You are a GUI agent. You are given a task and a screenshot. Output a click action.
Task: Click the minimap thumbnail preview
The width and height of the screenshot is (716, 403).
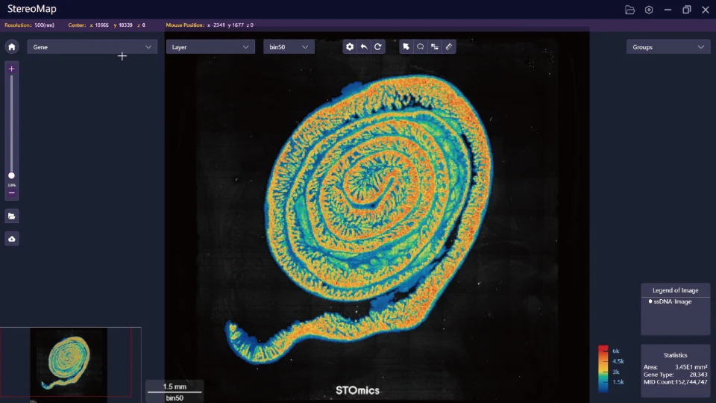point(69,363)
